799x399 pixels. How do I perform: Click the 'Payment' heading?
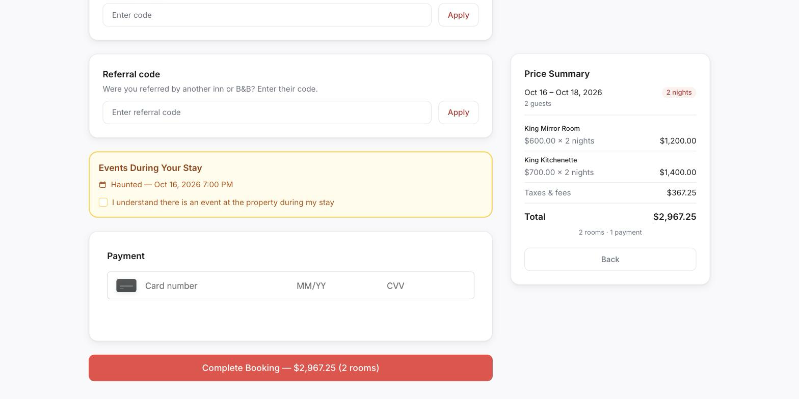126,256
